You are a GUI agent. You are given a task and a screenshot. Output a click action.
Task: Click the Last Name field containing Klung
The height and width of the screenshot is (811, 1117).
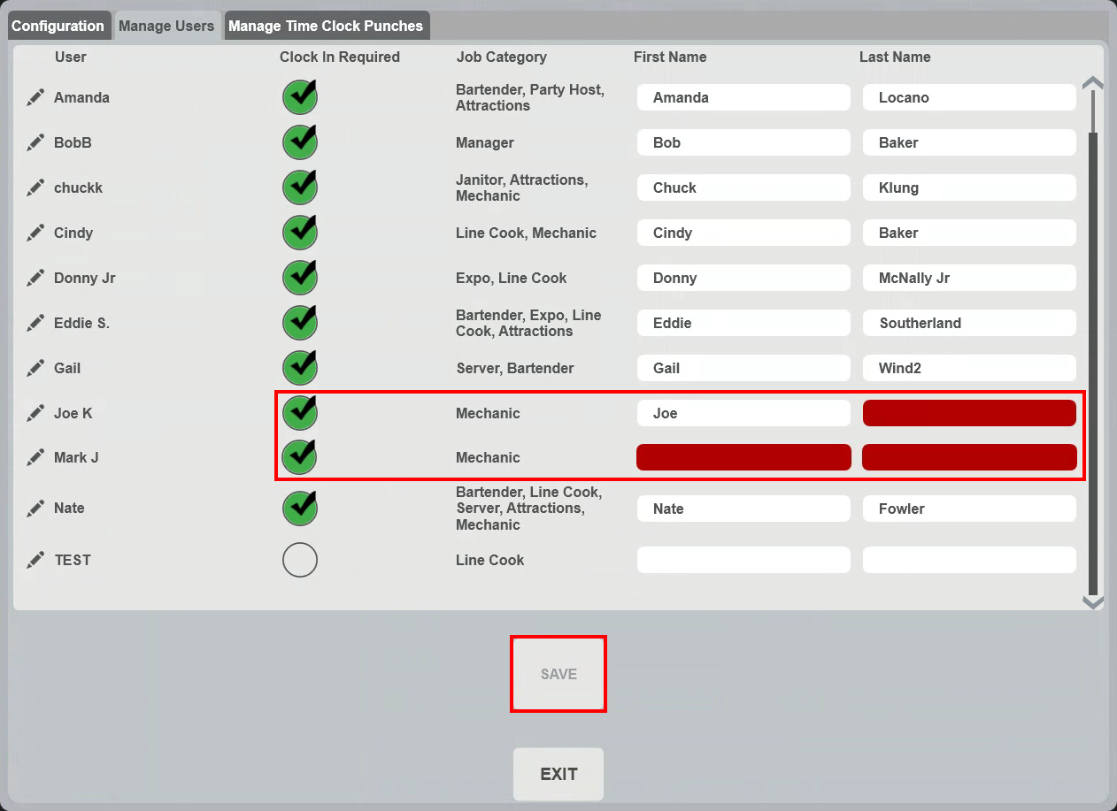point(969,187)
